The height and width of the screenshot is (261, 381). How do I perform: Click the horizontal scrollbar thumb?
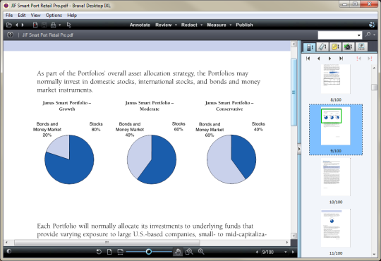[107, 242]
